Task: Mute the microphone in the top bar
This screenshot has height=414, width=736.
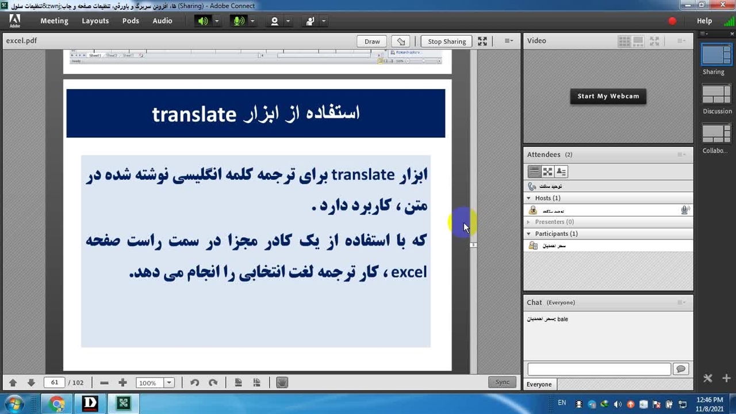Action: [238, 21]
